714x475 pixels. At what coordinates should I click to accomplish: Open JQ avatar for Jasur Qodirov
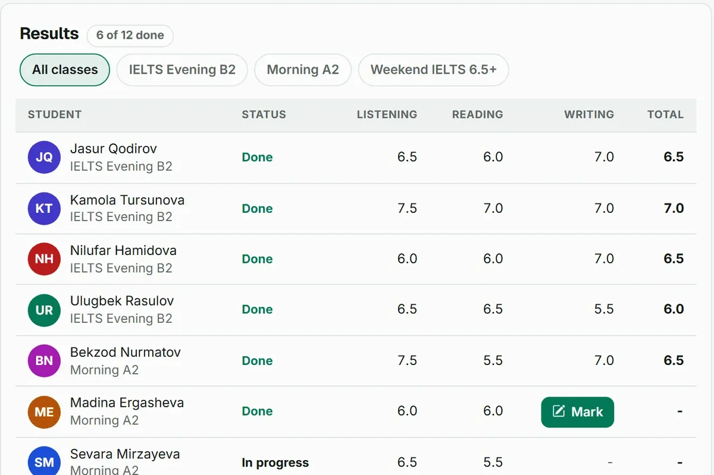click(x=44, y=158)
